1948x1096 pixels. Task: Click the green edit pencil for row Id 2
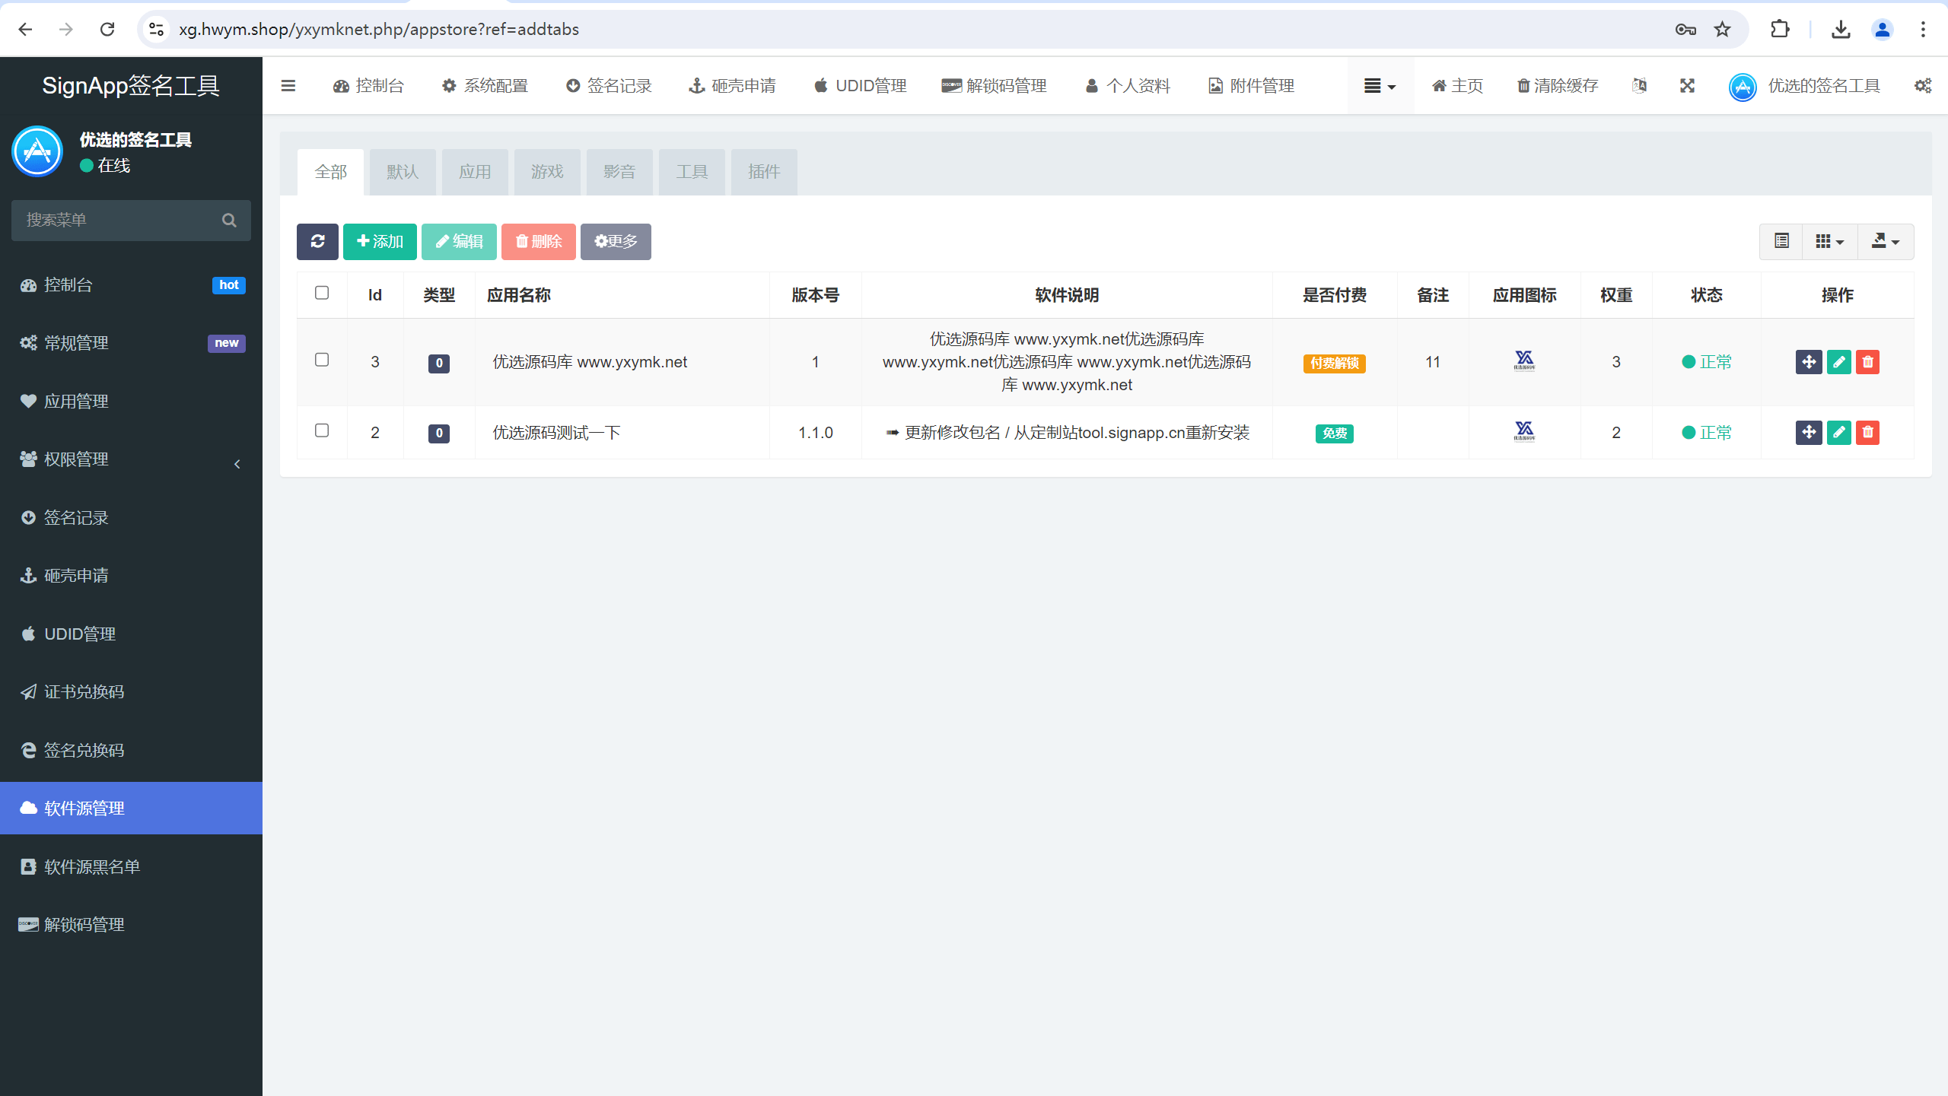coord(1839,433)
